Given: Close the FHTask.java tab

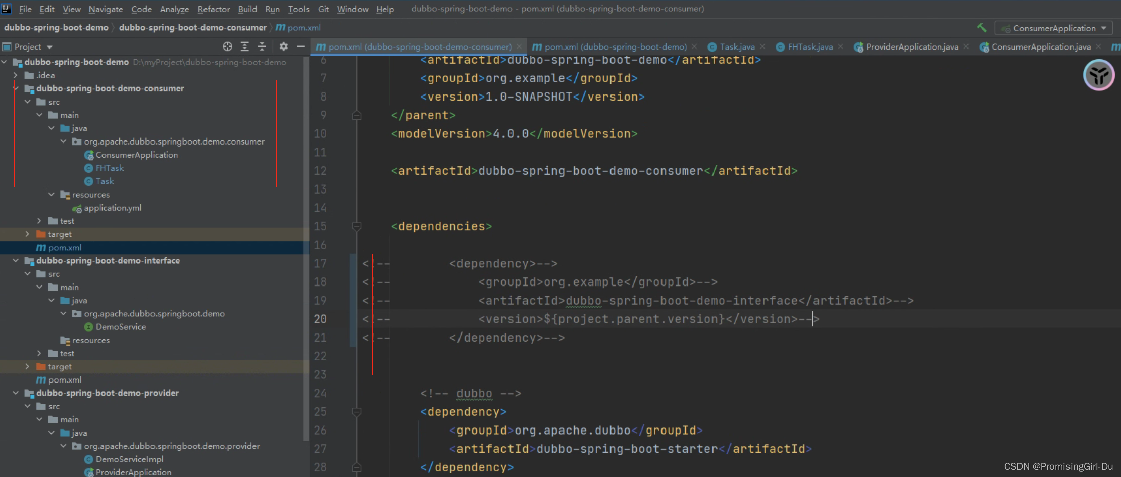Looking at the screenshot, I should (x=840, y=46).
